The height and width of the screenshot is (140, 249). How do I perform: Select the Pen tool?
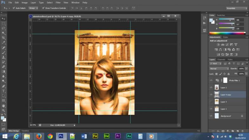pos(3,86)
